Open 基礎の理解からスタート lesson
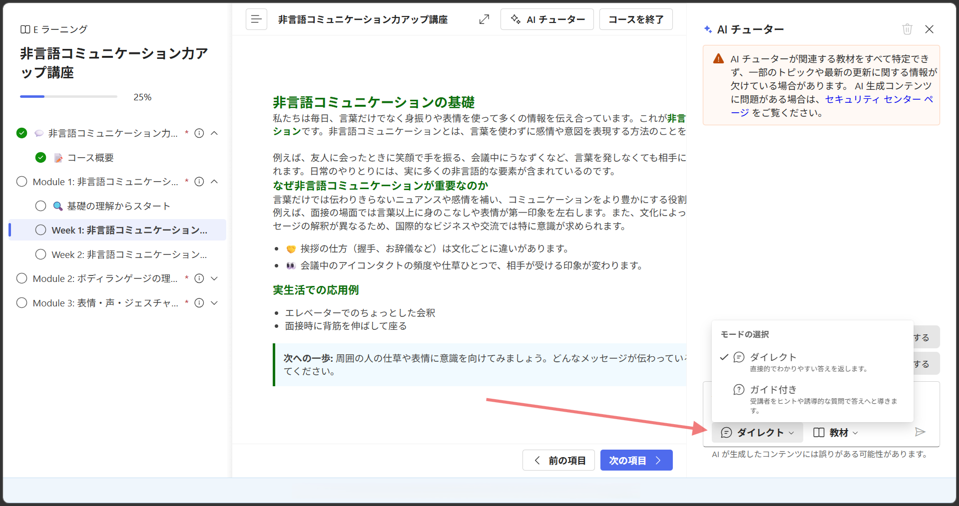Screen dimensions: 959x506 [x=119, y=206]
